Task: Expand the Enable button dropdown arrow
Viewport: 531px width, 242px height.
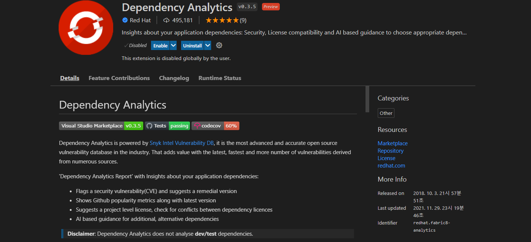Action: 173,45
